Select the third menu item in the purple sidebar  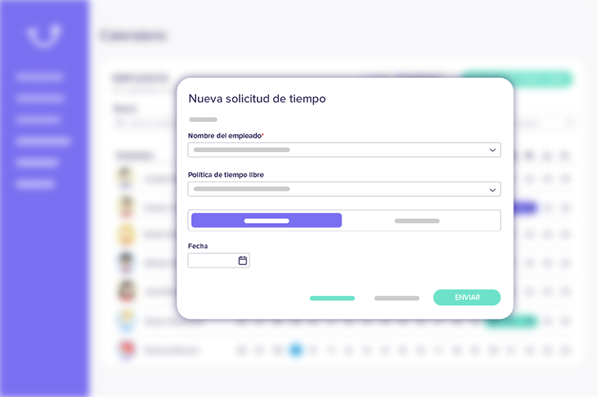click(x=38, y=120)
